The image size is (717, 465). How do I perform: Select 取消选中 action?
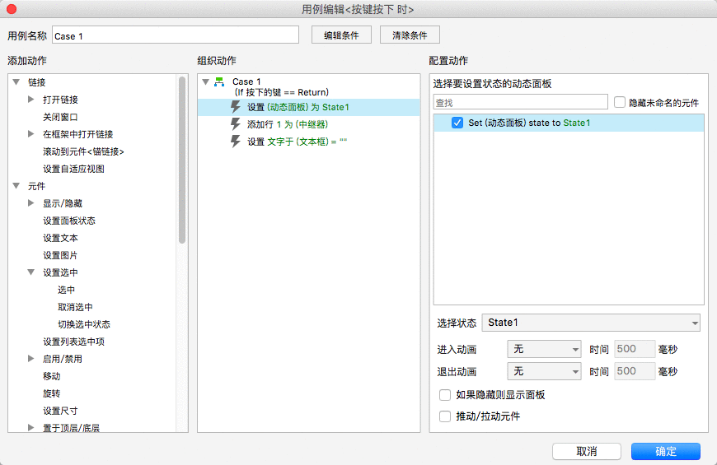[x=75, y=307]
